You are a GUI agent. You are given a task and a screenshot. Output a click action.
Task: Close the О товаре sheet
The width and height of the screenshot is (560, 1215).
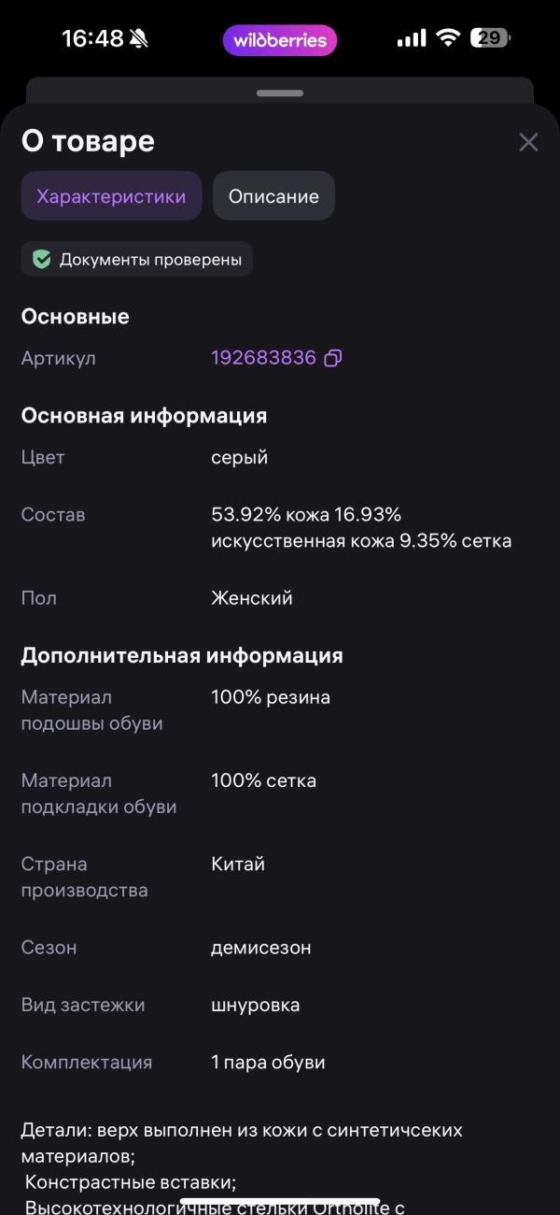click(x=528, y=142)
